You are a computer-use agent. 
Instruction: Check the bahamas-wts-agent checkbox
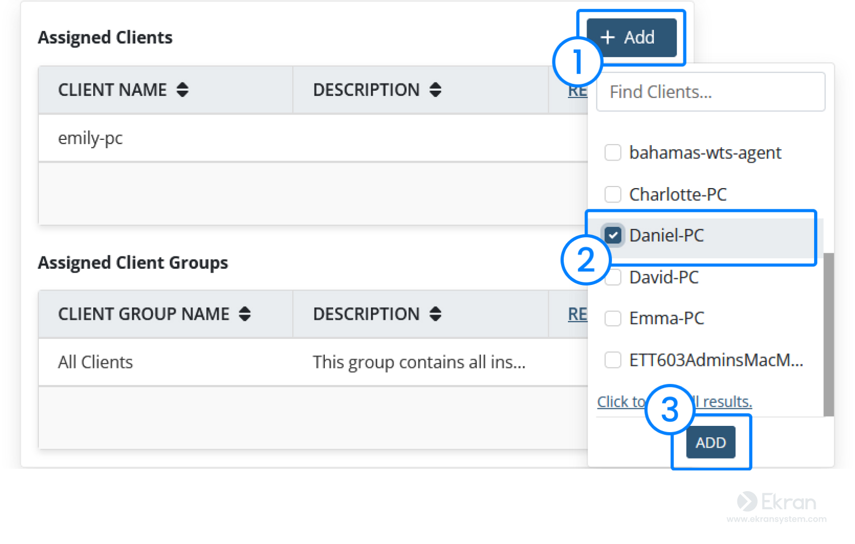pyautogui.click(x=613, y=153)
